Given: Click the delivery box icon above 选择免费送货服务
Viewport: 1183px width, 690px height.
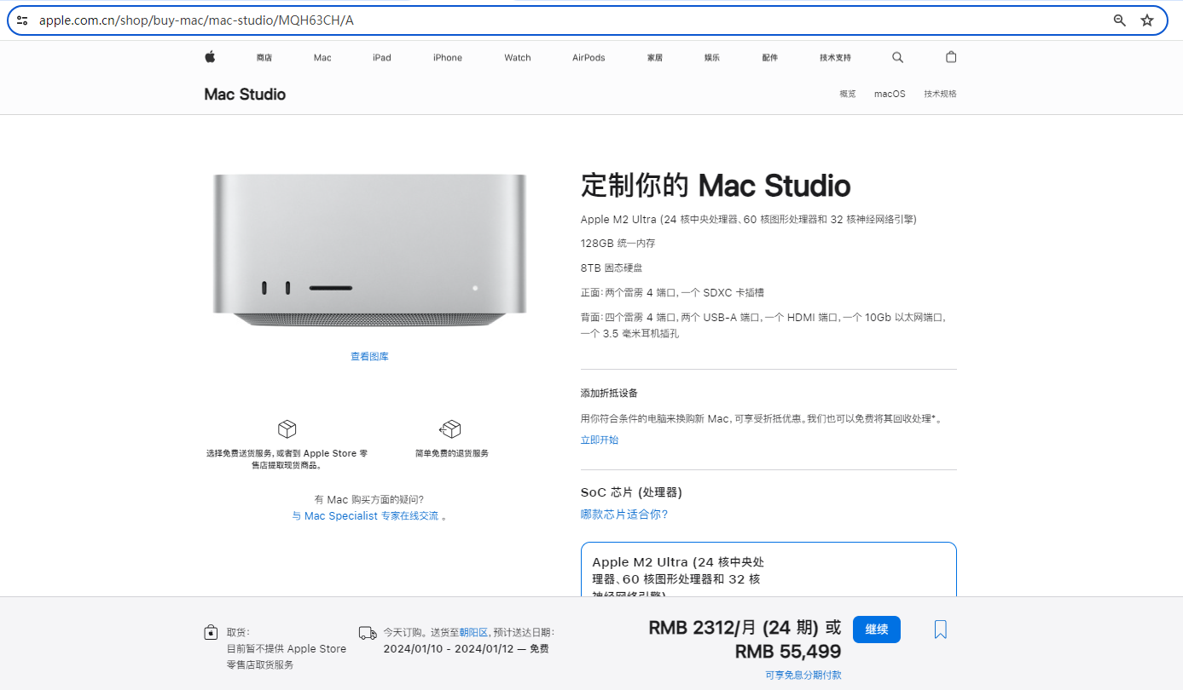Looking at the screenshot, I should 287,428.
